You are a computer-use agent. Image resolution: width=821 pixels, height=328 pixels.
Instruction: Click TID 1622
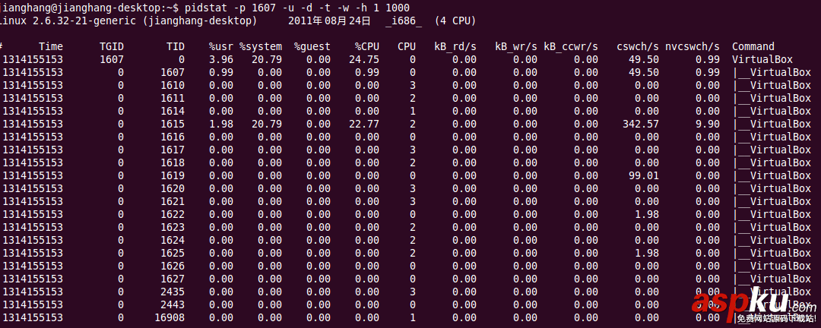point(173,214)
